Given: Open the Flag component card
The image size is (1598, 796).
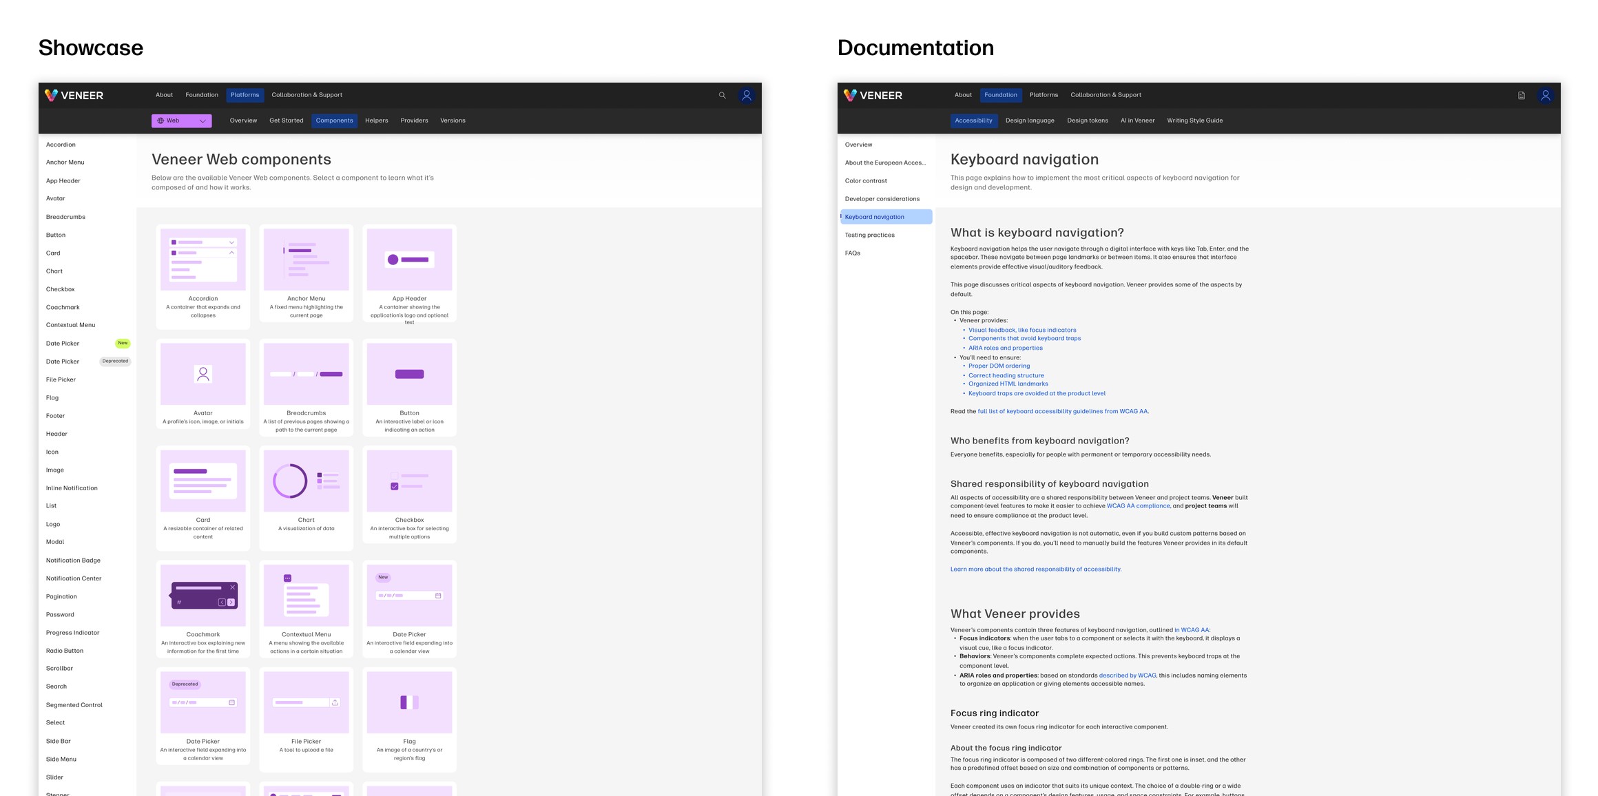Looking at the screenshot, I should point(410,720).
